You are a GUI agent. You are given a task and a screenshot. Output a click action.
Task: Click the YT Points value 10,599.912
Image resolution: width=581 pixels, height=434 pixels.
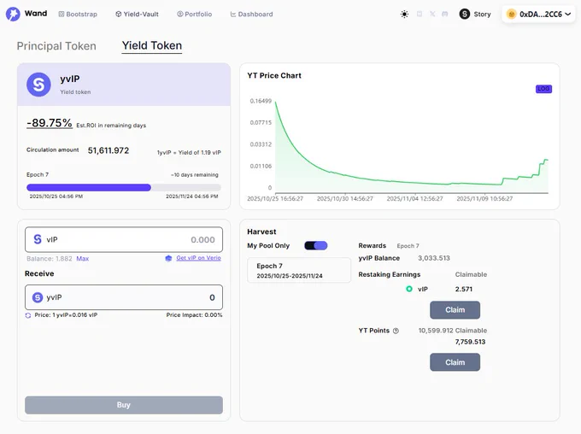pos(436,331)
